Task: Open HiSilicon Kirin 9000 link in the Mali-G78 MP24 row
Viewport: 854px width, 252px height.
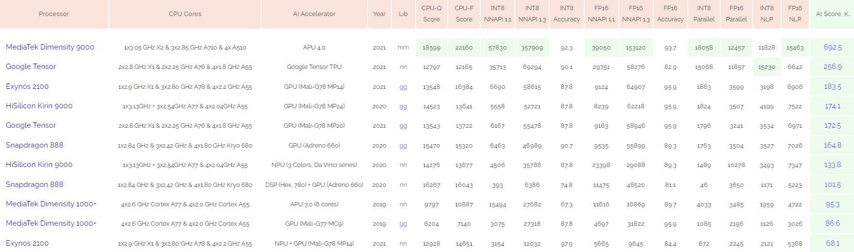Action: tap(39, 106)
